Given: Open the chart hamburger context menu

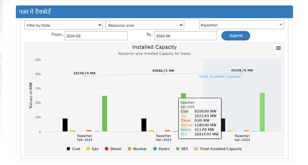Looking at the screenshot, I should pyautogui.click(x=278, y=48).
